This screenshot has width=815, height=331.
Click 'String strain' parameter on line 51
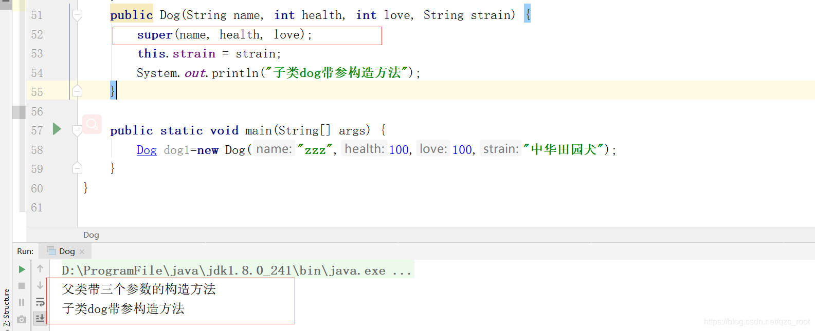point(466,15)
